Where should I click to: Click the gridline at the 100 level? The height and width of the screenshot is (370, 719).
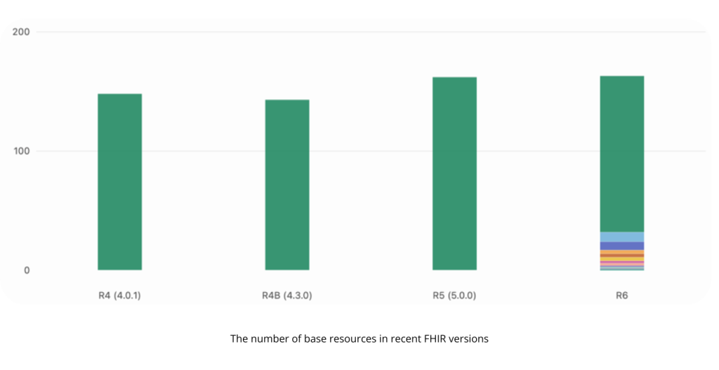tap(371, 151)
